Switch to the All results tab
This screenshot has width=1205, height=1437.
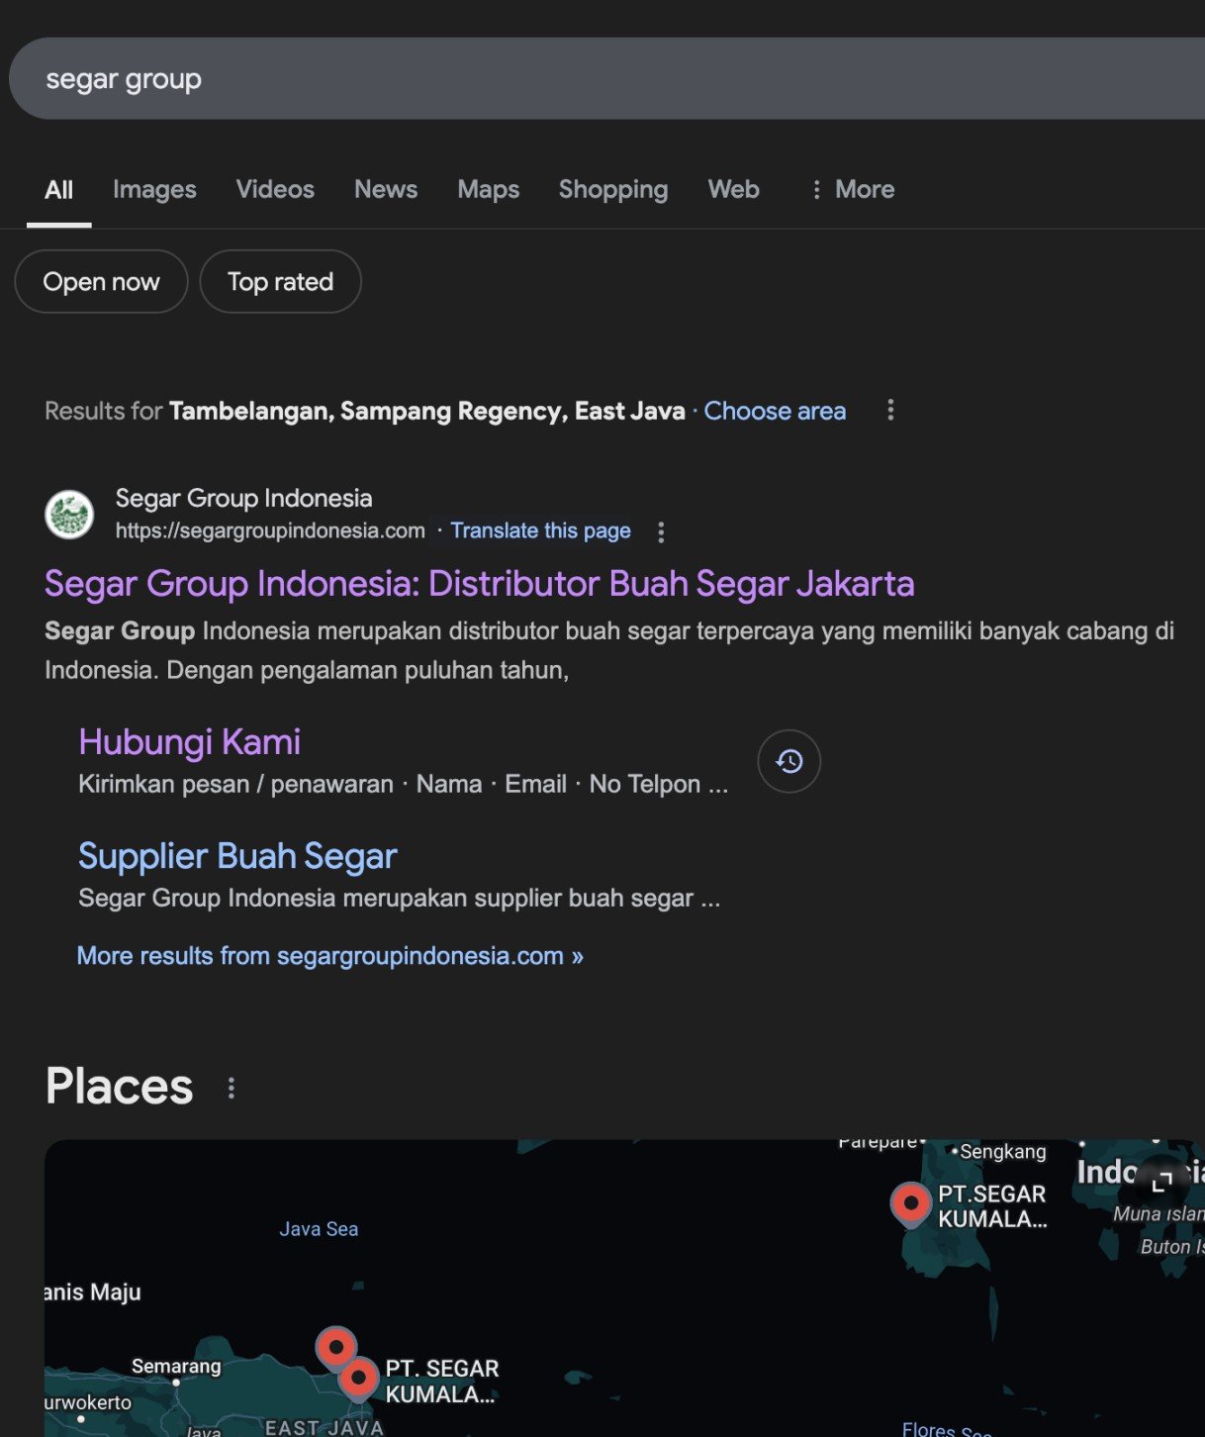tap(59, 189)
